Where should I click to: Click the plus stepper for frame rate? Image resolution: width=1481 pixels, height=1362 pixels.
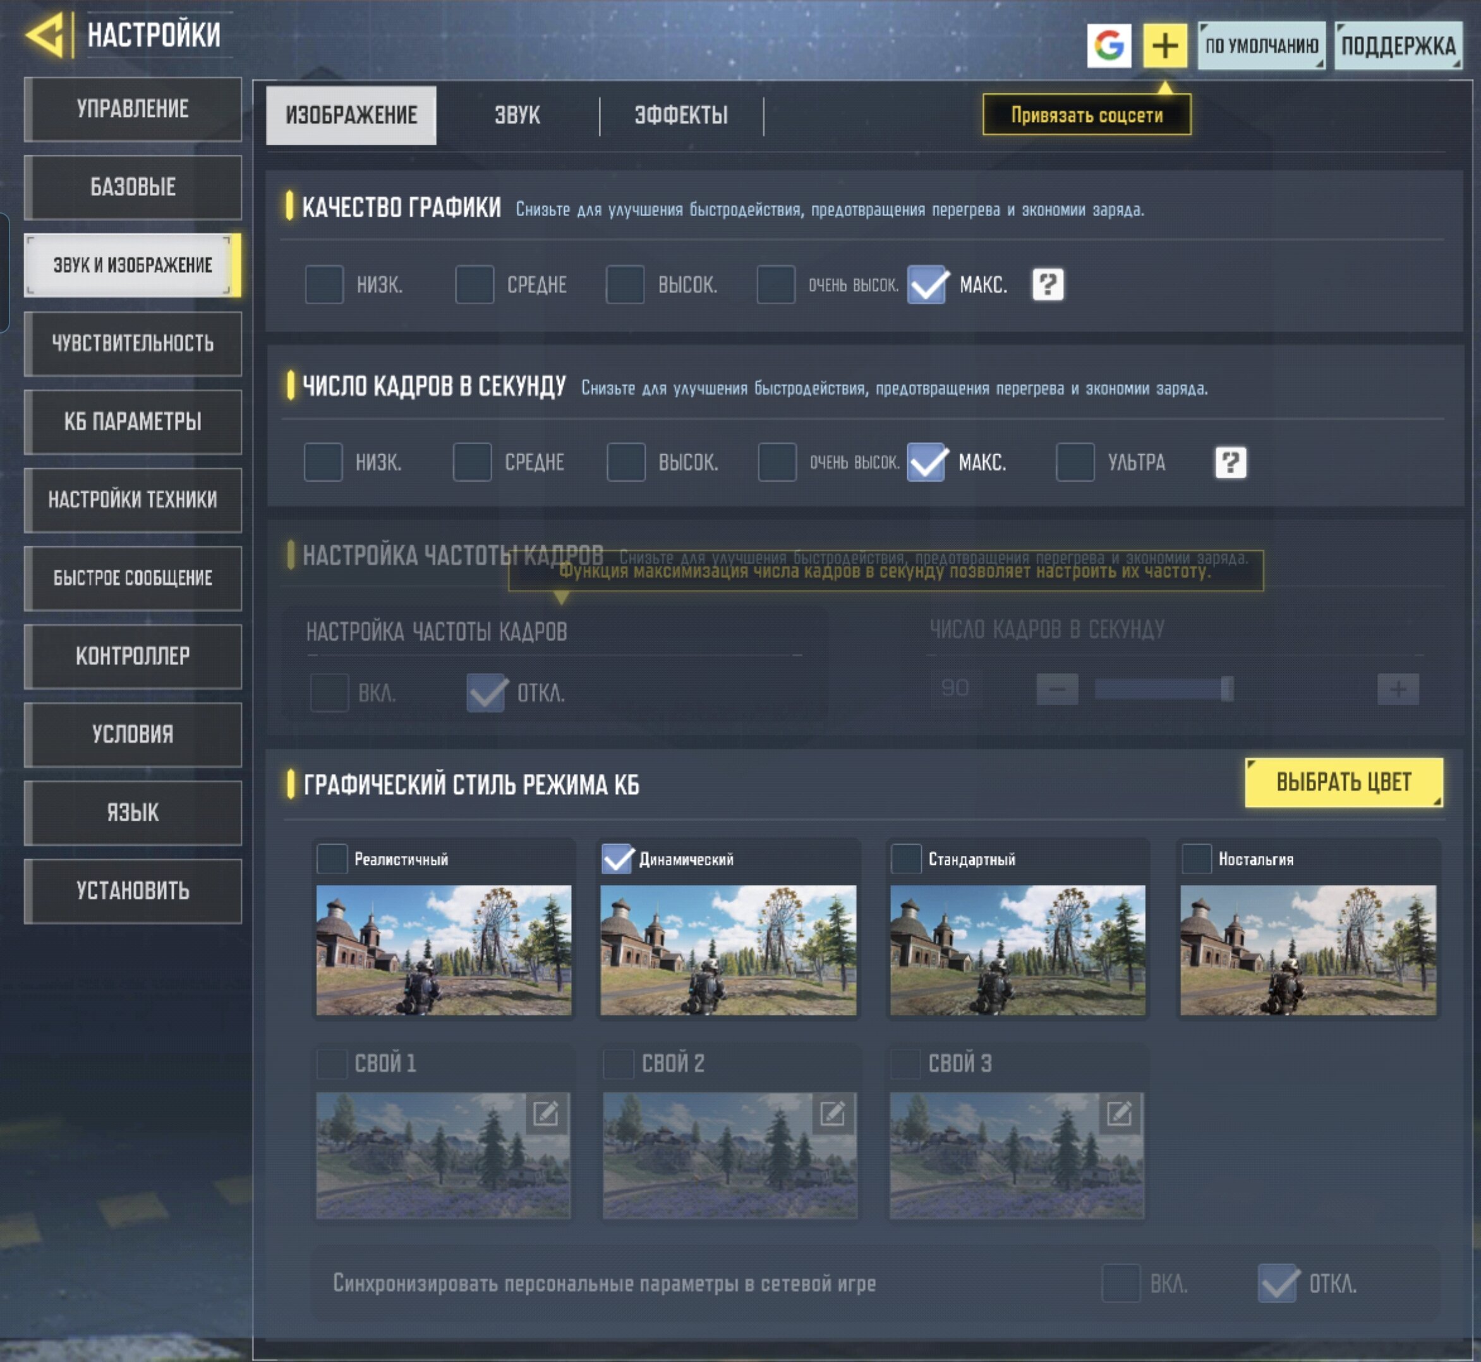(x=1398, y=689)
